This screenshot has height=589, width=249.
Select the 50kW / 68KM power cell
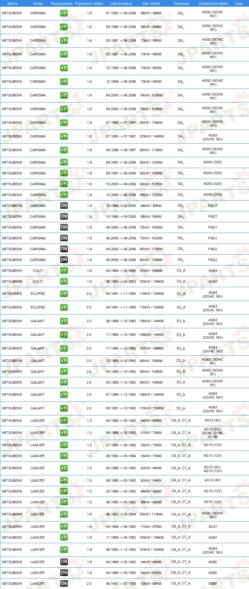coord(151,584)
